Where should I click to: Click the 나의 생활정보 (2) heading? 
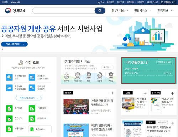(136, 62)
